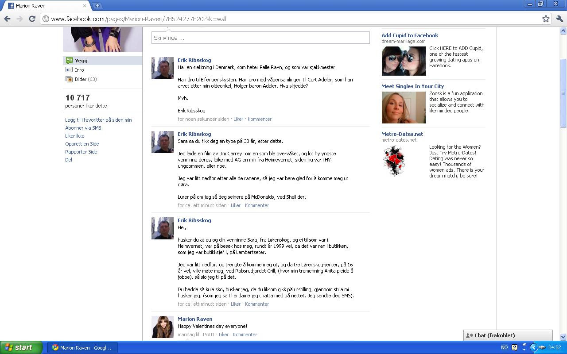Bookmark this page with the star icon
The image size is (567, 354).
546,19
